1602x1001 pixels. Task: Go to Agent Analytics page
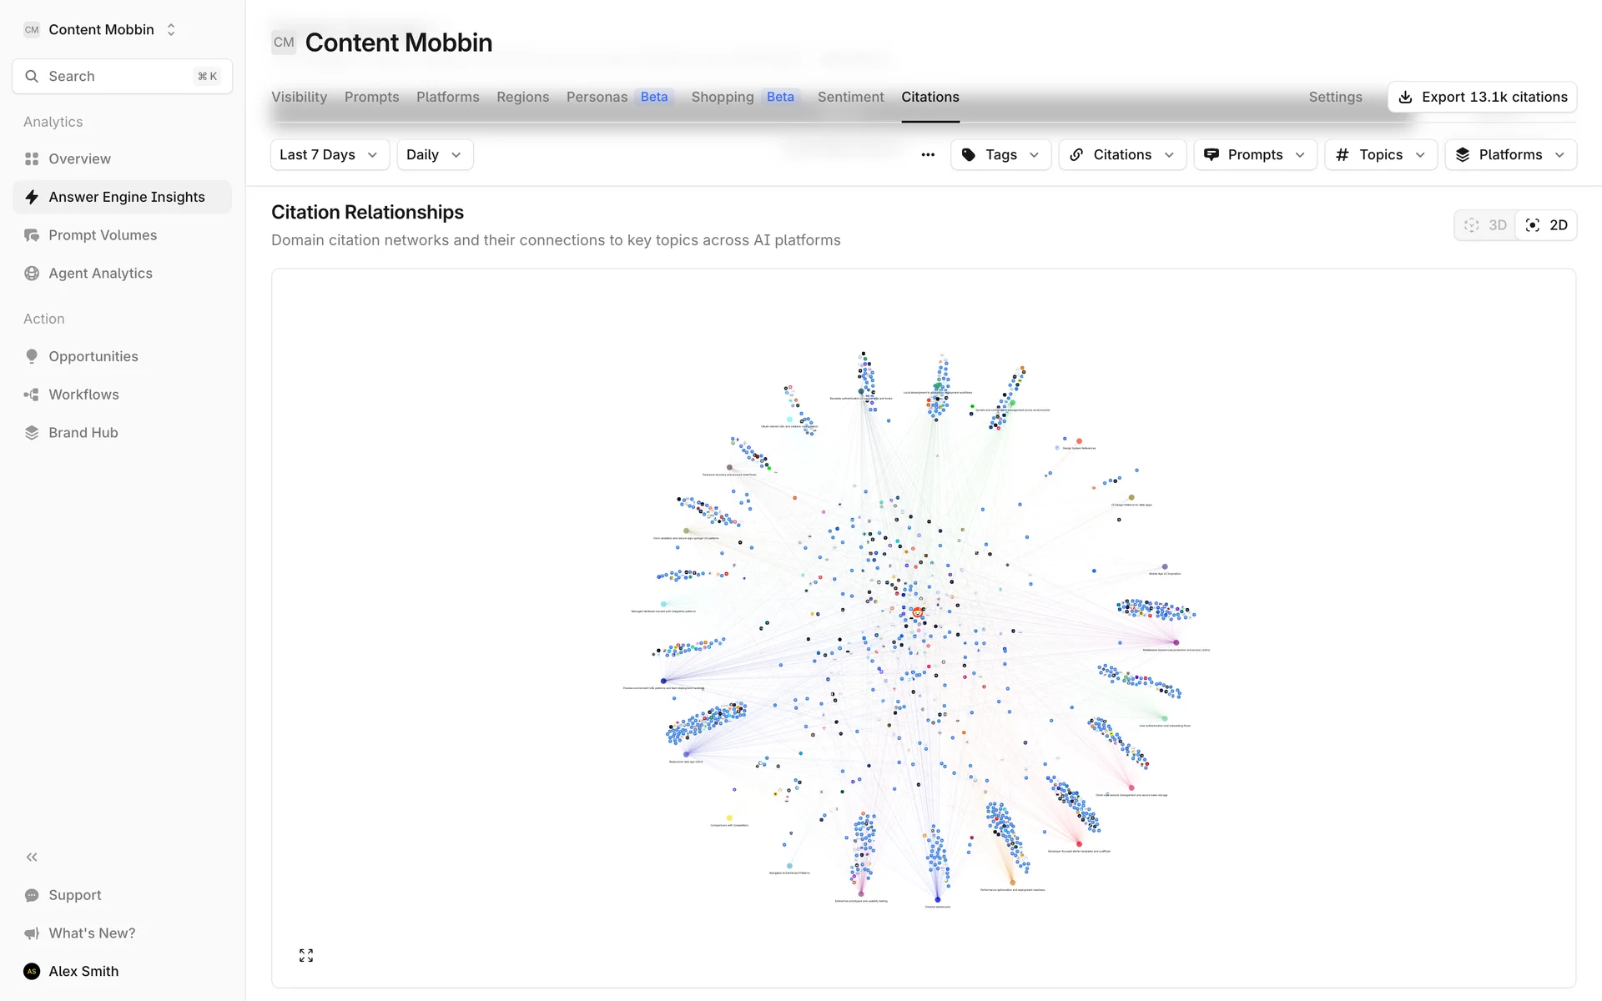[x=100, y=274]
